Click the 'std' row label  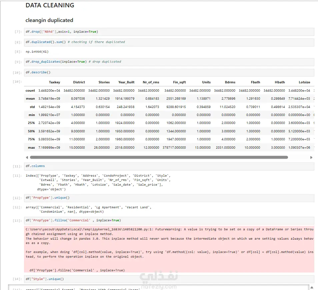pos(32,107)
